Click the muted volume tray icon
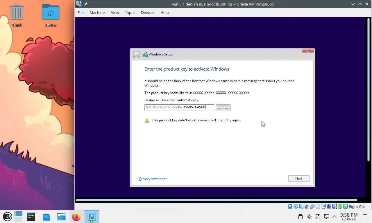Viewport: 372px width, 223px height. tap(309, 217)
